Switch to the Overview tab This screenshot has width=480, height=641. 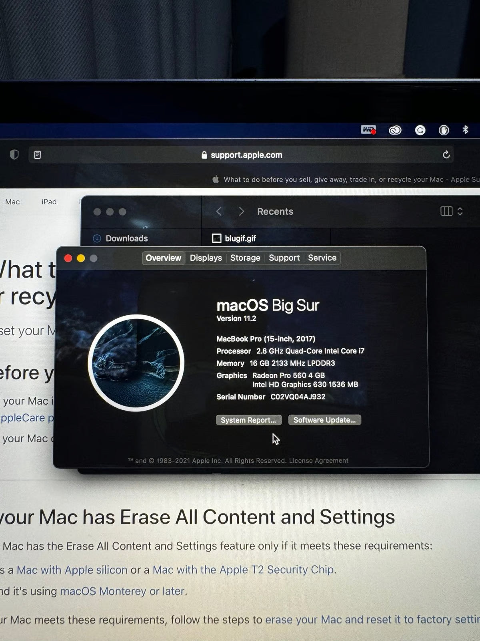[163, 258]
